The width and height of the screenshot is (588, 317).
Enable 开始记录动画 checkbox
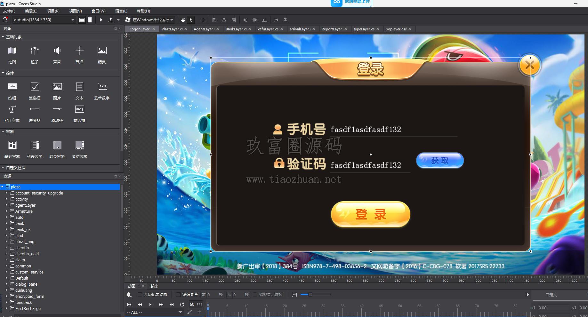tap(140, 295)
